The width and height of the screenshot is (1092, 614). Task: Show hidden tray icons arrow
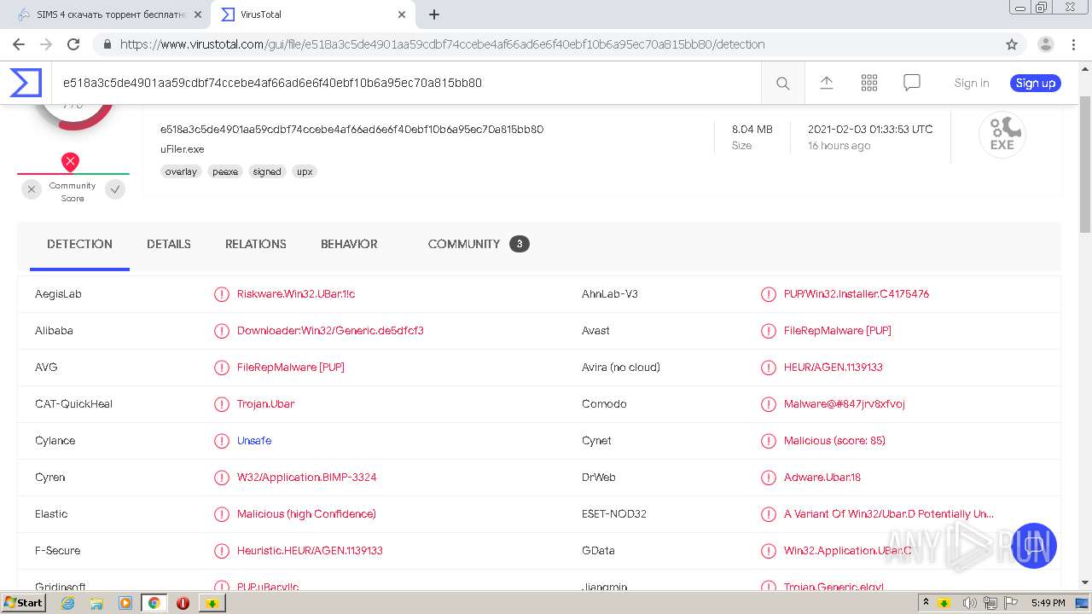coord(926,603)
